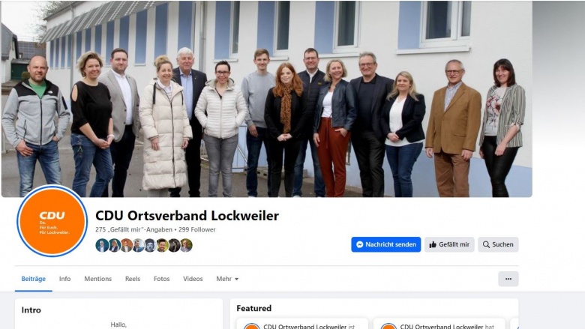
Task: Click the last follower avatar in row
Action: 186,246
